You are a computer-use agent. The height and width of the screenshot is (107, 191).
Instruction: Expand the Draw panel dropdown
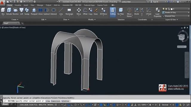tap(66, 20)
